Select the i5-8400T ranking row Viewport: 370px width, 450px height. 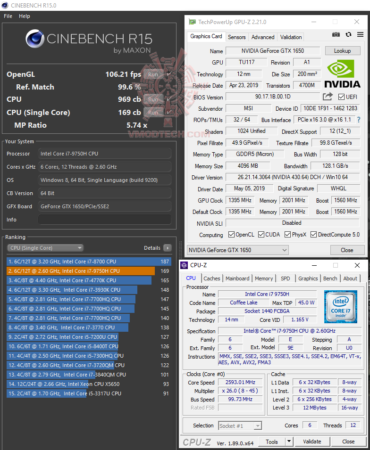(x=89, y=346)
